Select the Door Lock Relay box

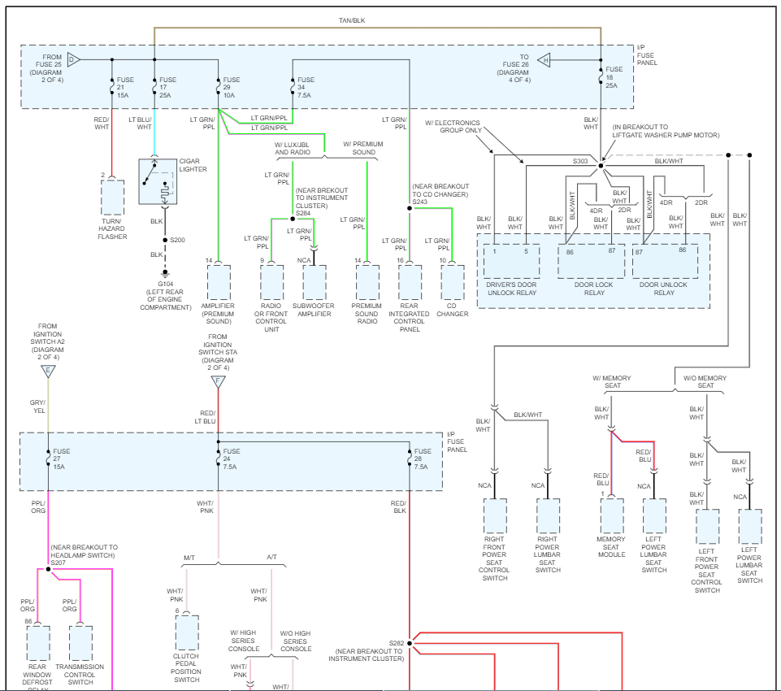[591, 261]
